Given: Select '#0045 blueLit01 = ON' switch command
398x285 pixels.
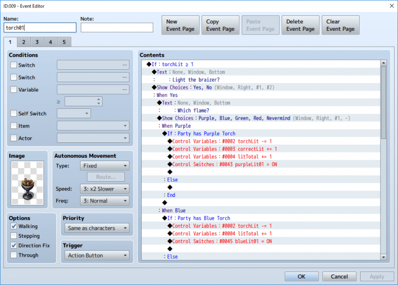Looking at the screenshot, I should (261, 241).
